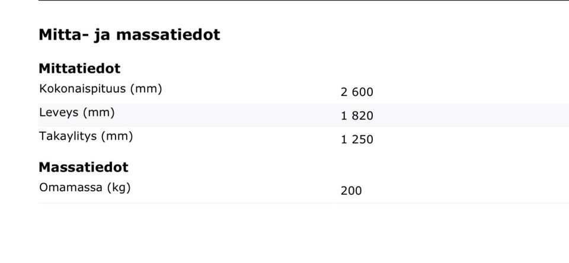The width and height of the screenshot is (569, 263).
Task: Select the "Kokonaispituus (mm)" label
Action: (100, 89)
